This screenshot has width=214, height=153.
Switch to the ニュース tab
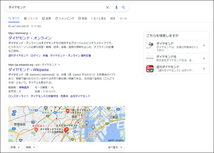[31, 19]
